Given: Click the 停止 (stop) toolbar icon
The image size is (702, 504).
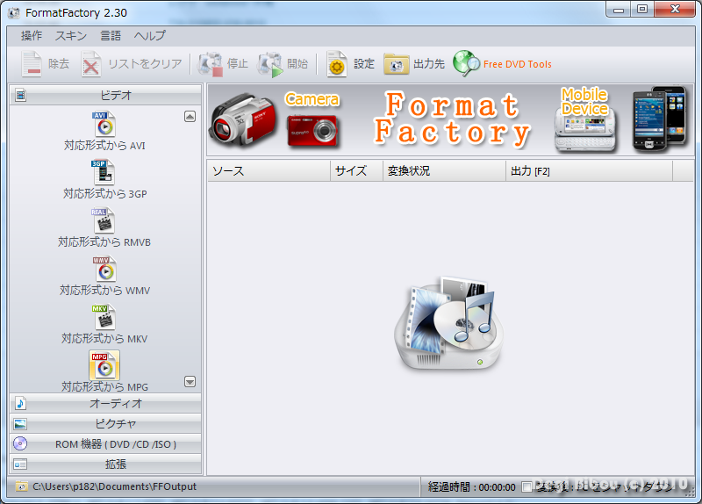Looking at the screenshot, I should [x=211, y=64].
